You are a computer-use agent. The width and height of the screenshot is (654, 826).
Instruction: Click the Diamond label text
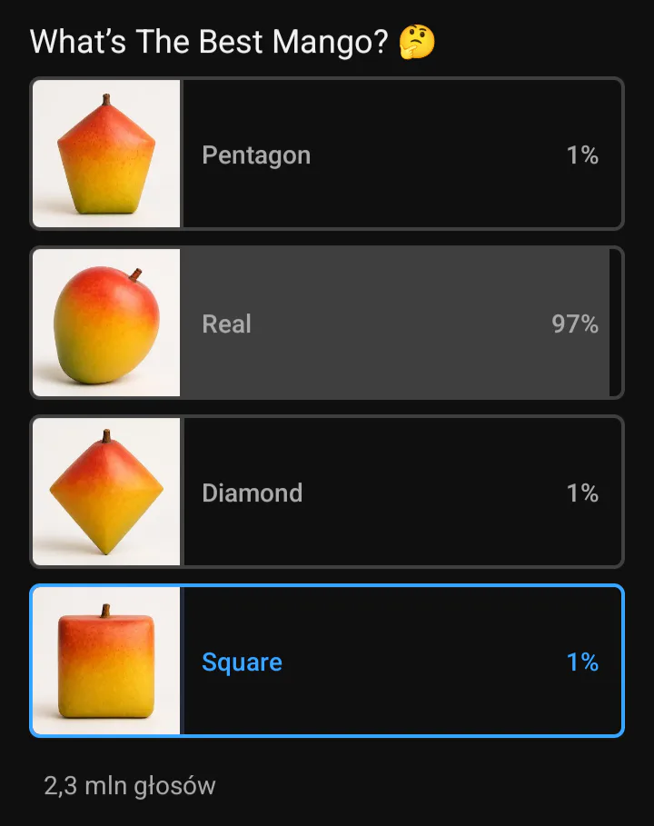point(253,493)
